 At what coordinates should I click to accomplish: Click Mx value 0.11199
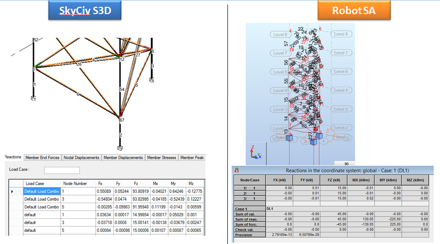pyautogui.click(x=159, y=207)
